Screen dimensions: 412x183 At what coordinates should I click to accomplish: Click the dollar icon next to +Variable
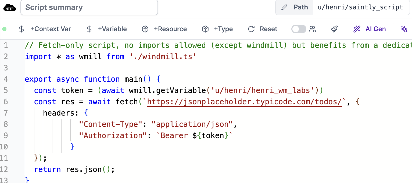tap(89, 29)
